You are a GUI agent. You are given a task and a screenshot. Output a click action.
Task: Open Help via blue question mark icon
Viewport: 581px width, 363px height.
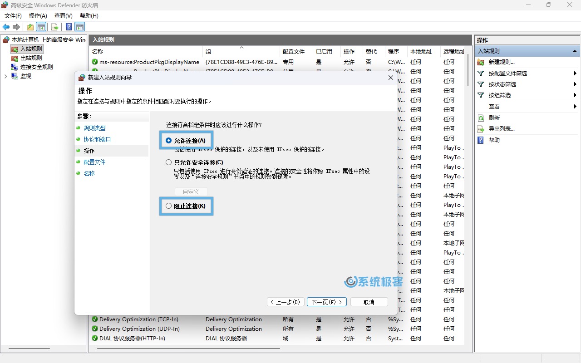[x=69, y=27]
